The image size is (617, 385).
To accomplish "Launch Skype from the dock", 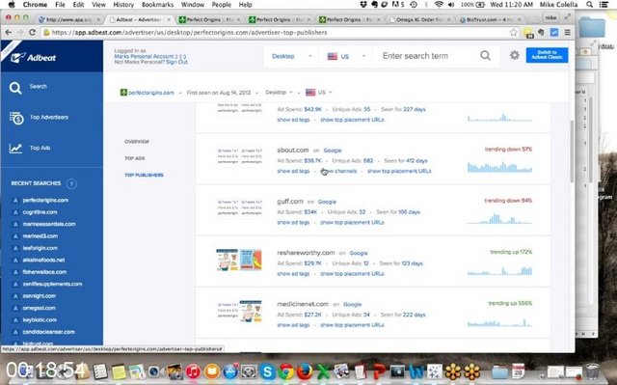I will pos(268,371).
